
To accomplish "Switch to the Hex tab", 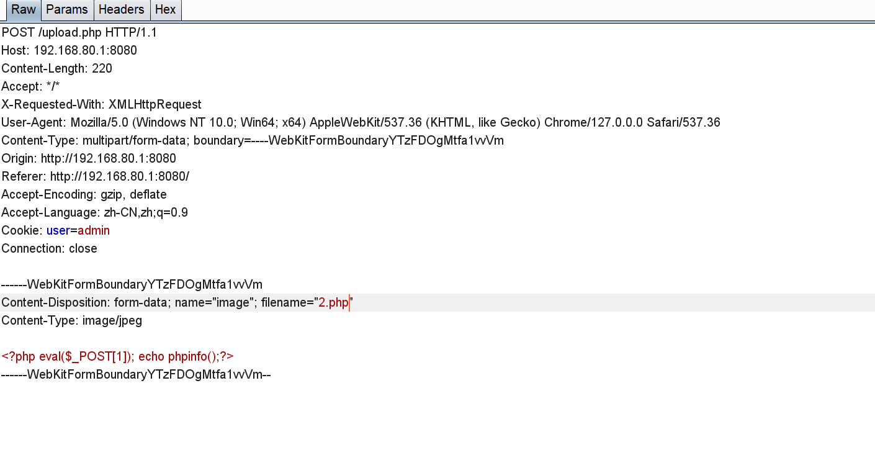I will pos(166,10).
